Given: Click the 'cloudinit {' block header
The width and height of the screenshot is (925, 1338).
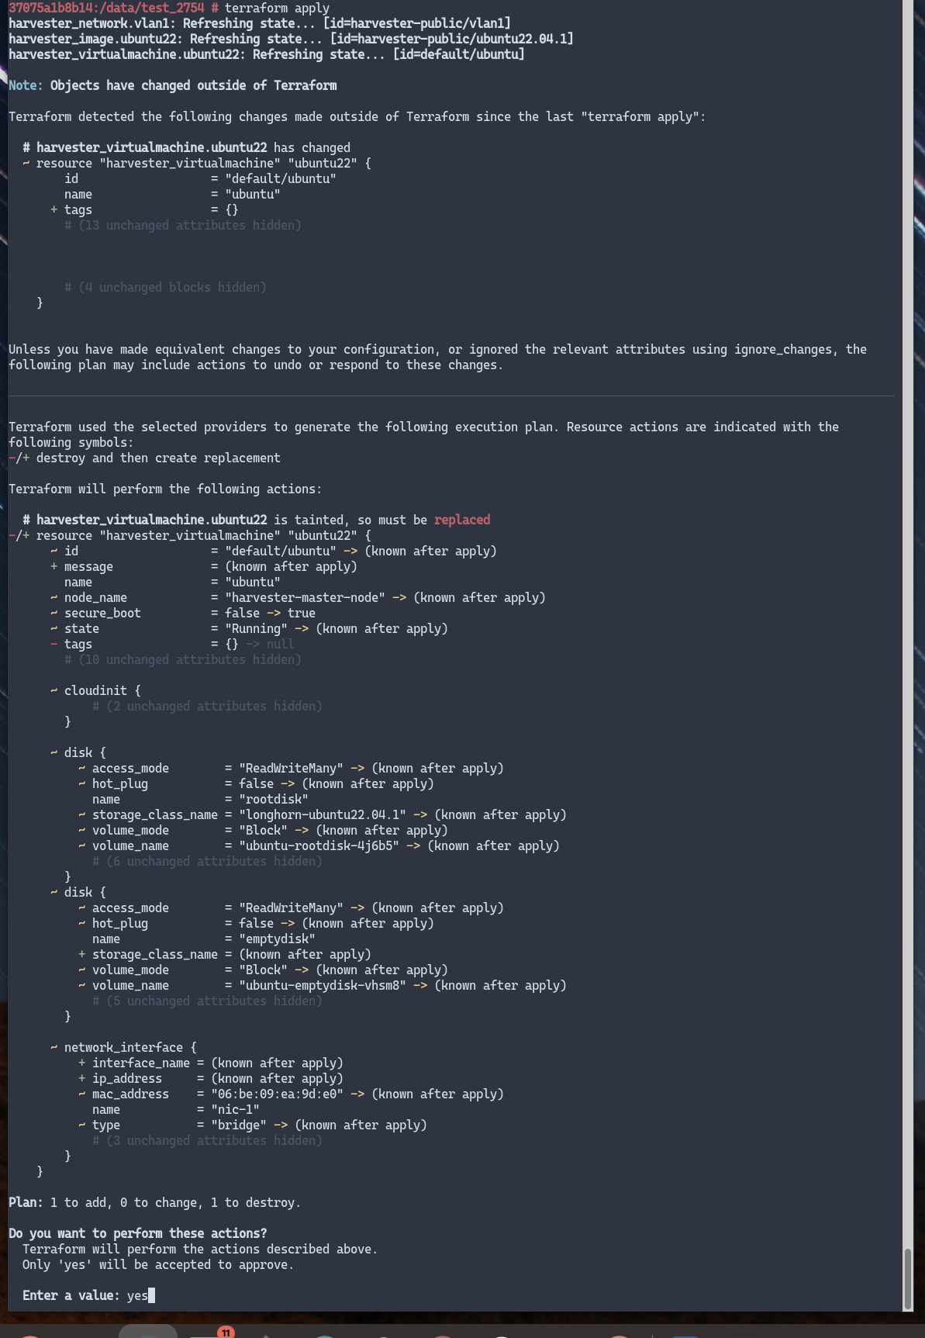Looking at the screenshot, I should point(102,690).
